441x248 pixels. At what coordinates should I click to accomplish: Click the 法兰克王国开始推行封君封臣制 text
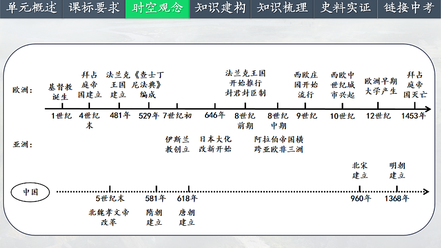[x=245, y=83]
